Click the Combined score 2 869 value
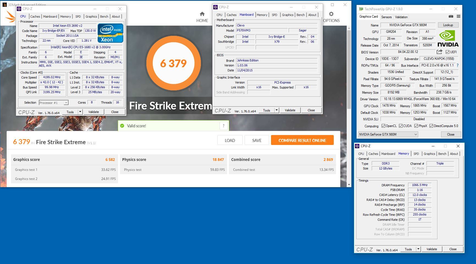 pos(328,160)
